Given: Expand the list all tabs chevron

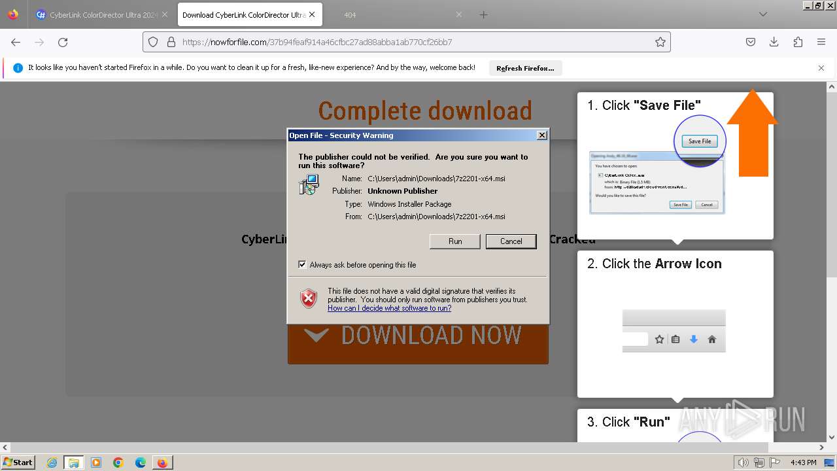Looking at the screenshot, I should pos(762,14).
